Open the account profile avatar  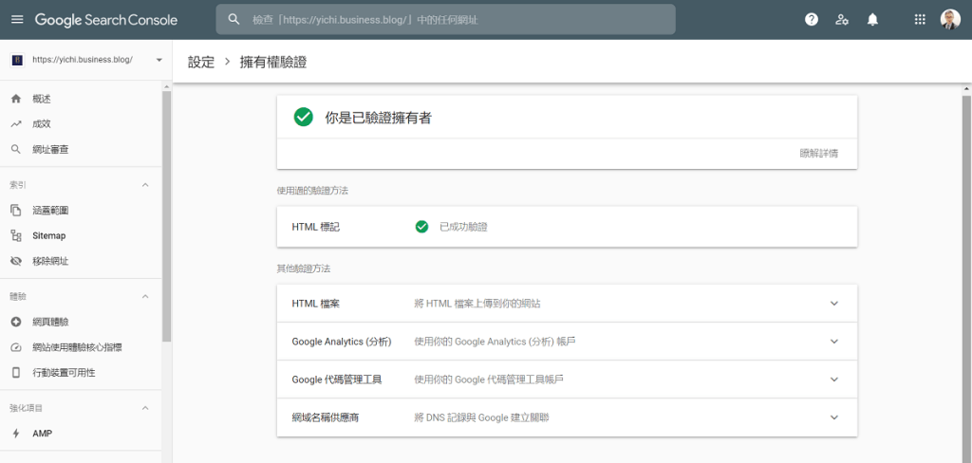[949, 20]
